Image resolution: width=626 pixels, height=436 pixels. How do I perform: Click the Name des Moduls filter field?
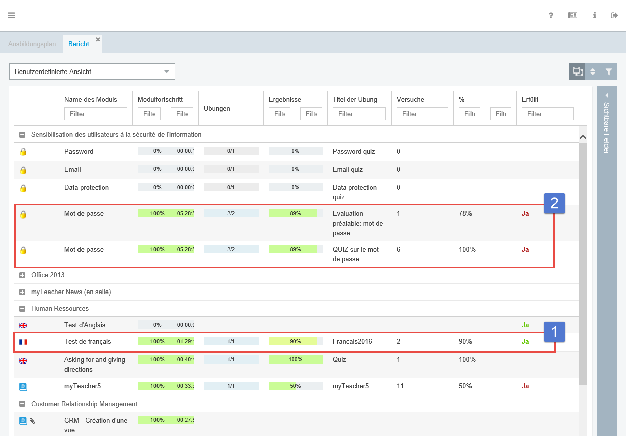[x=96, y=114]
